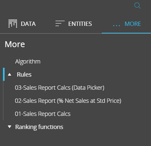151x146 pixels.
Task: Select the Rules group label
Action: click(x=24, y=75)
